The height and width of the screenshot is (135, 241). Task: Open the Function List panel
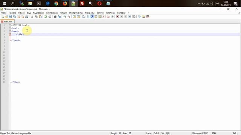pyautogui.click(x=104, y=16)
